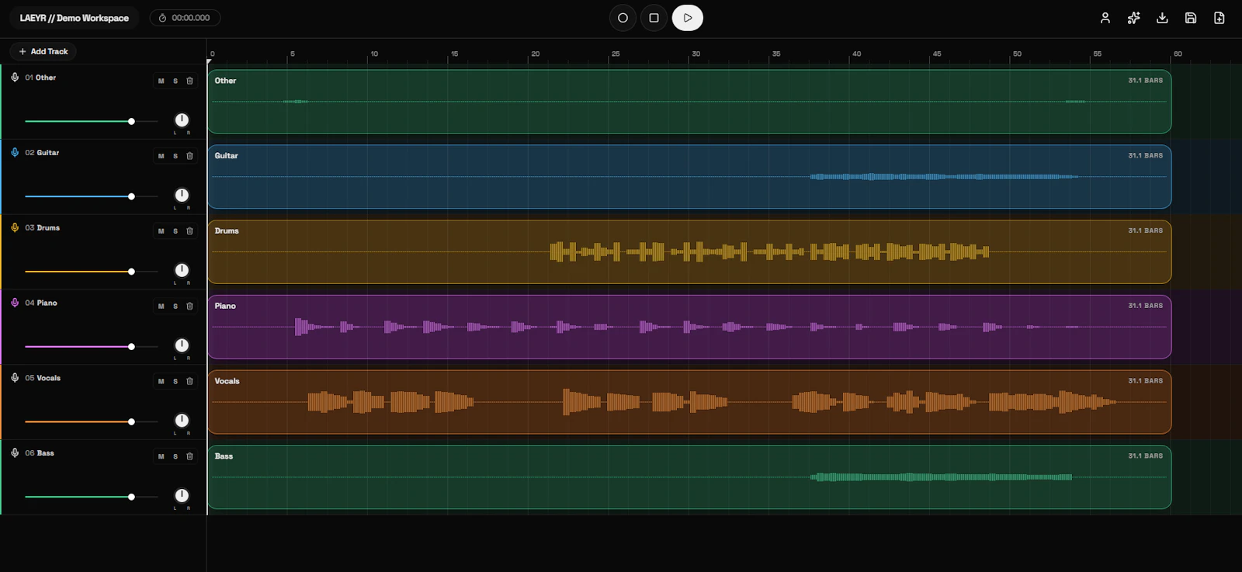The width and height of the screenshot is (1242, 572).
Task: Click the stop button in the transport
Action: pyautogui.click(x=654, y=18)
